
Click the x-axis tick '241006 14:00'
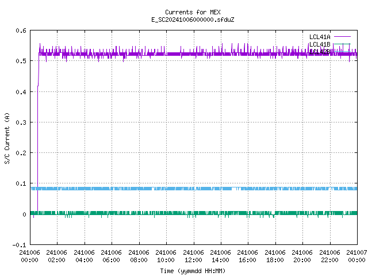pyautogui.click(x=221, y=256)
